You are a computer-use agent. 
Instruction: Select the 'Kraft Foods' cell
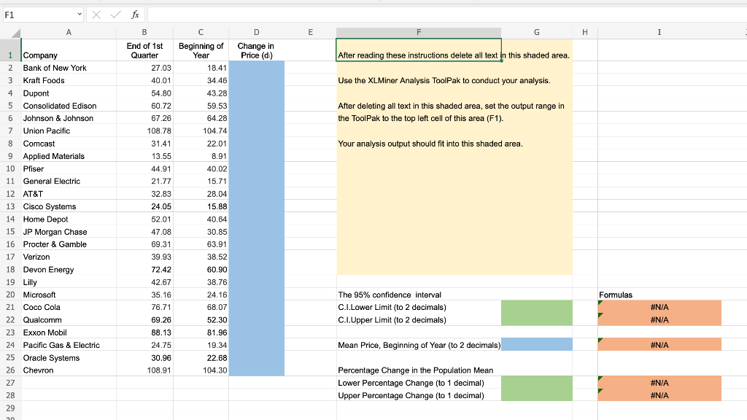69,80
